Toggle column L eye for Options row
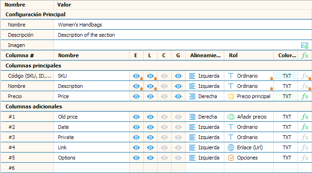This screenshot has width=312, height=173. [150, 158]
